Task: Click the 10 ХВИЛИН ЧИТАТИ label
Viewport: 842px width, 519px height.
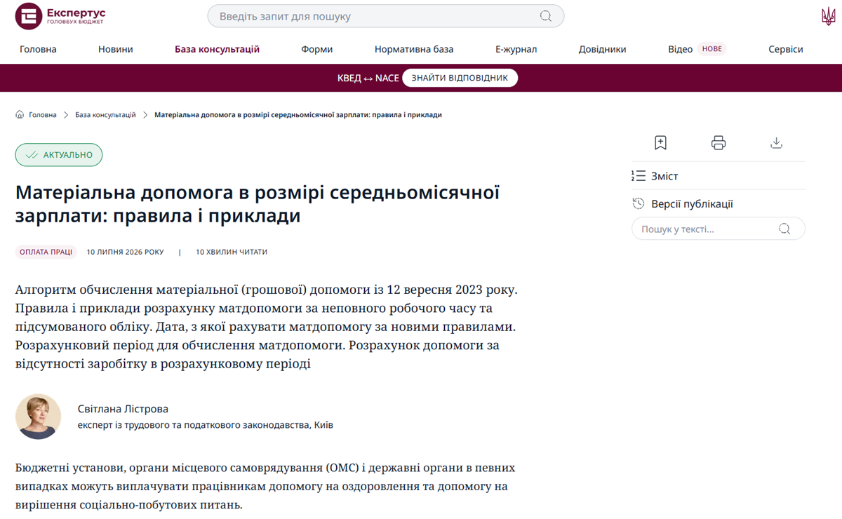Action: click(x=232, y=252)
